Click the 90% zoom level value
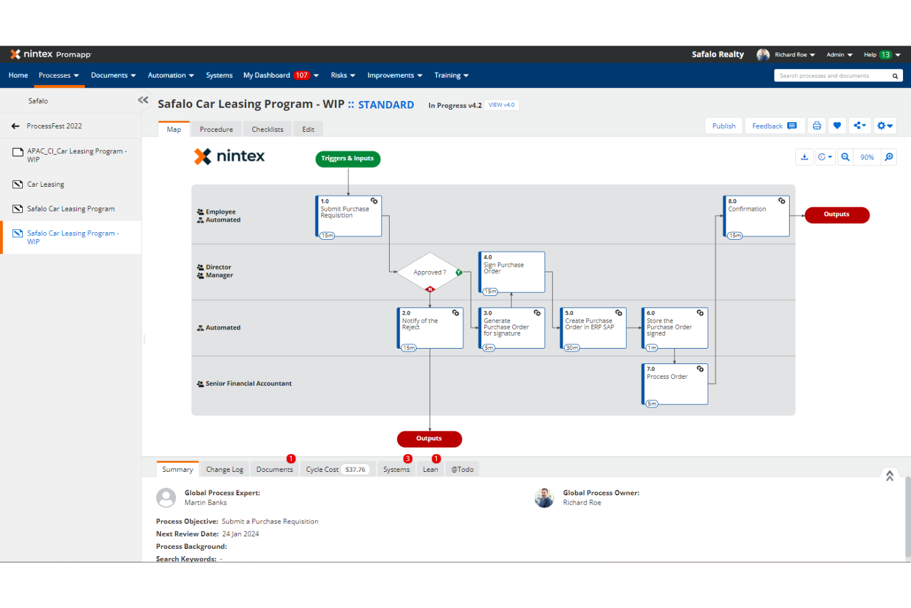This screenshot has width=911, height=608. click(x=867, y=157)
